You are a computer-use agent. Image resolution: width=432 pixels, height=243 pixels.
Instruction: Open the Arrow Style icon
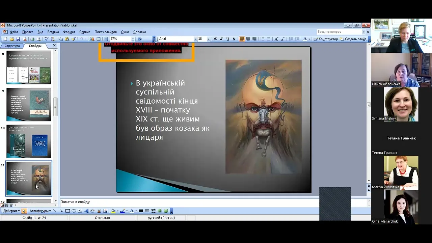[153, 211]
